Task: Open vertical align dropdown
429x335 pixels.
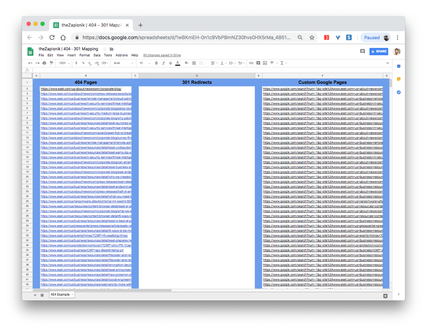Action: pyautogui.click(x=223, y=63)
